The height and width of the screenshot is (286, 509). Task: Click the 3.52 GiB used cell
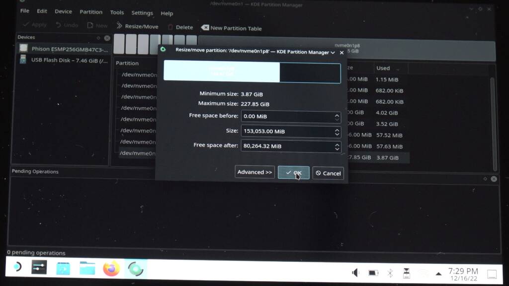point(387,124)
